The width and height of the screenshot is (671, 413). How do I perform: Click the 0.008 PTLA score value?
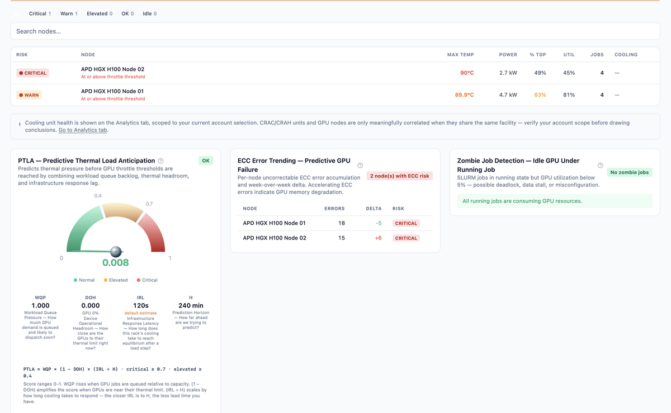pos(116,263)
